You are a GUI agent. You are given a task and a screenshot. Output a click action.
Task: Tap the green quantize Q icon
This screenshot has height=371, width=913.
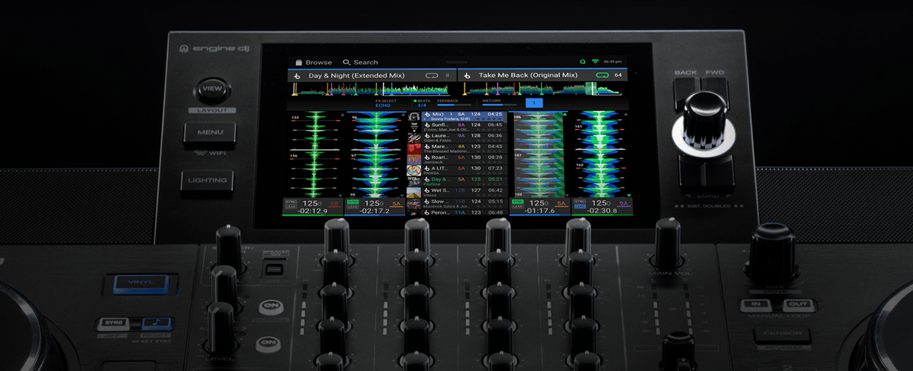[x=582, y=62]
